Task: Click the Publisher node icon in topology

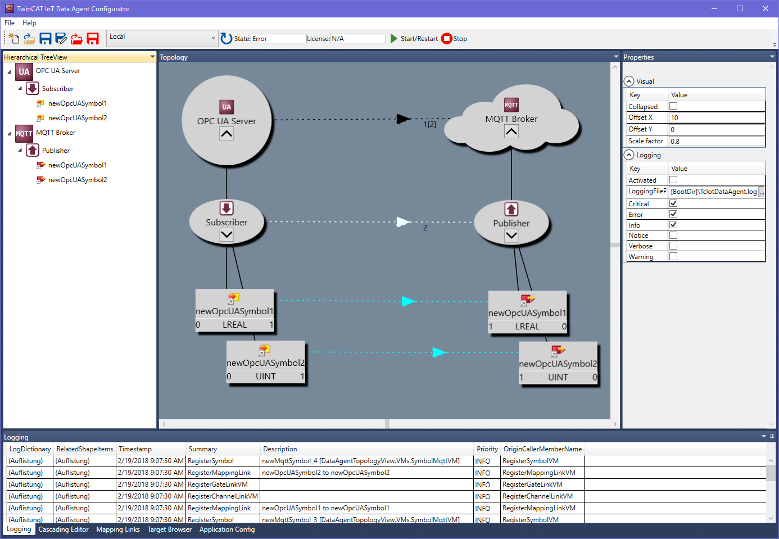Action: (x=511, y=209)
